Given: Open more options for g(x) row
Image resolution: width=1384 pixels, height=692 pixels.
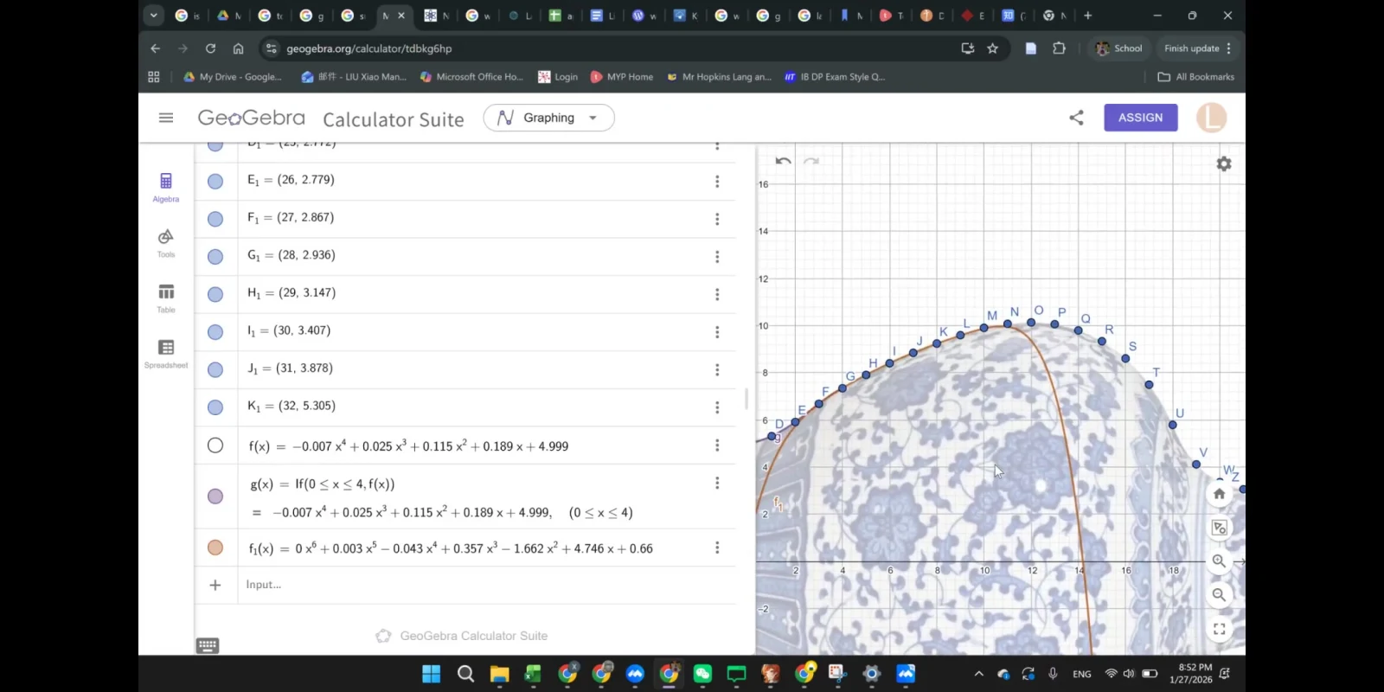Looking at the screenshot, I should click(x=717, y=483).
